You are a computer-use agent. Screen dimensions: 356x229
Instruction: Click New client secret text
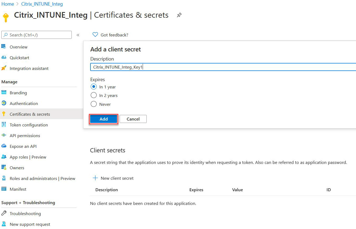(117, 178)
